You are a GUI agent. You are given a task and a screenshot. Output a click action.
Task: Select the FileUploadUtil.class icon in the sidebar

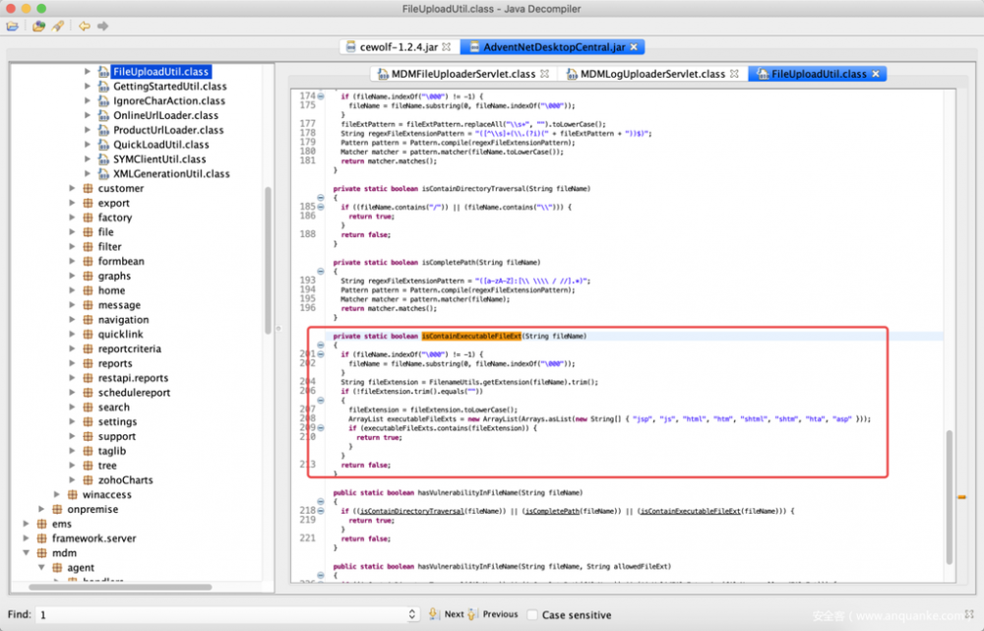pos(103,70)
